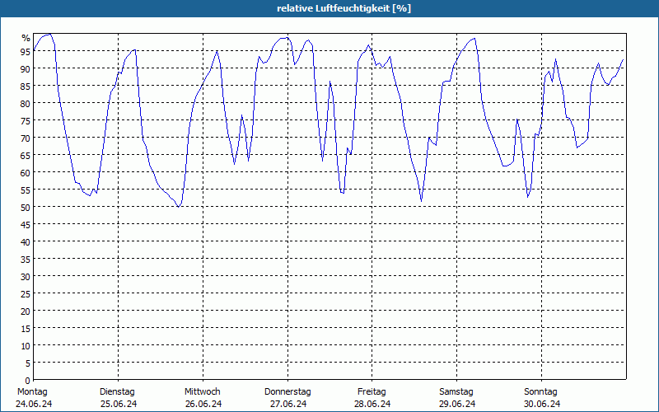Screen dimensions: 659x412
Task: Click the y-axis value 65
Action: tap(26, 156)
